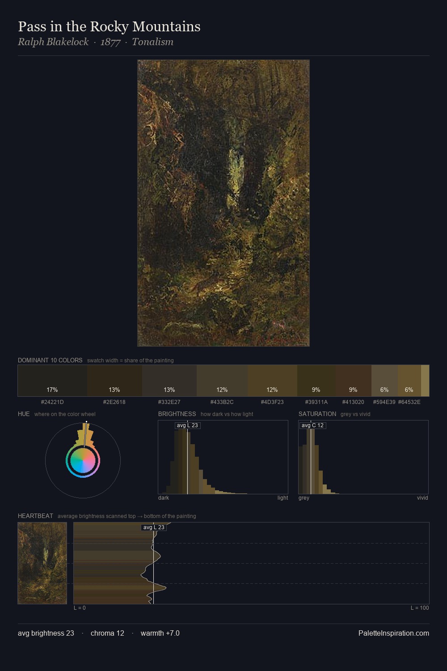Click the 'SATURATION' section heading

coord(317,414)
